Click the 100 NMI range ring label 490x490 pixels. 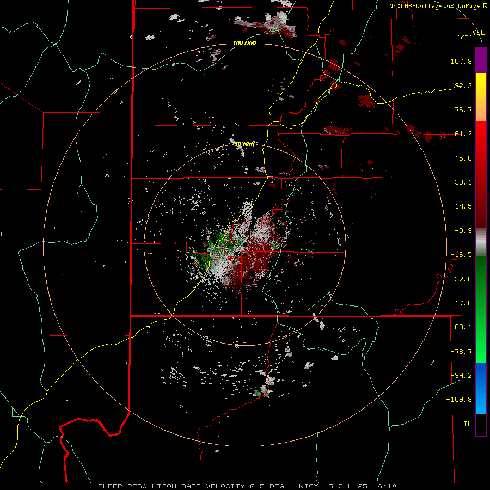tap(244, 43)
